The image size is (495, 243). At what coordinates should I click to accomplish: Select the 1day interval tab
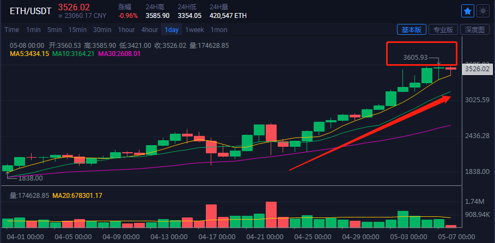(x=172, y=30)
